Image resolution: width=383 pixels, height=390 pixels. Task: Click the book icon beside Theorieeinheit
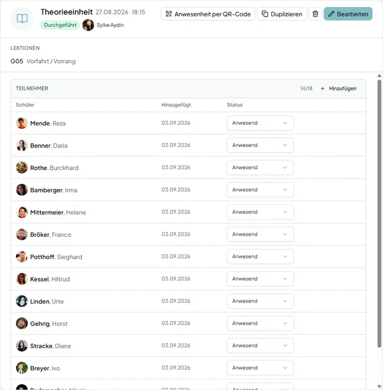click(22, 19)
